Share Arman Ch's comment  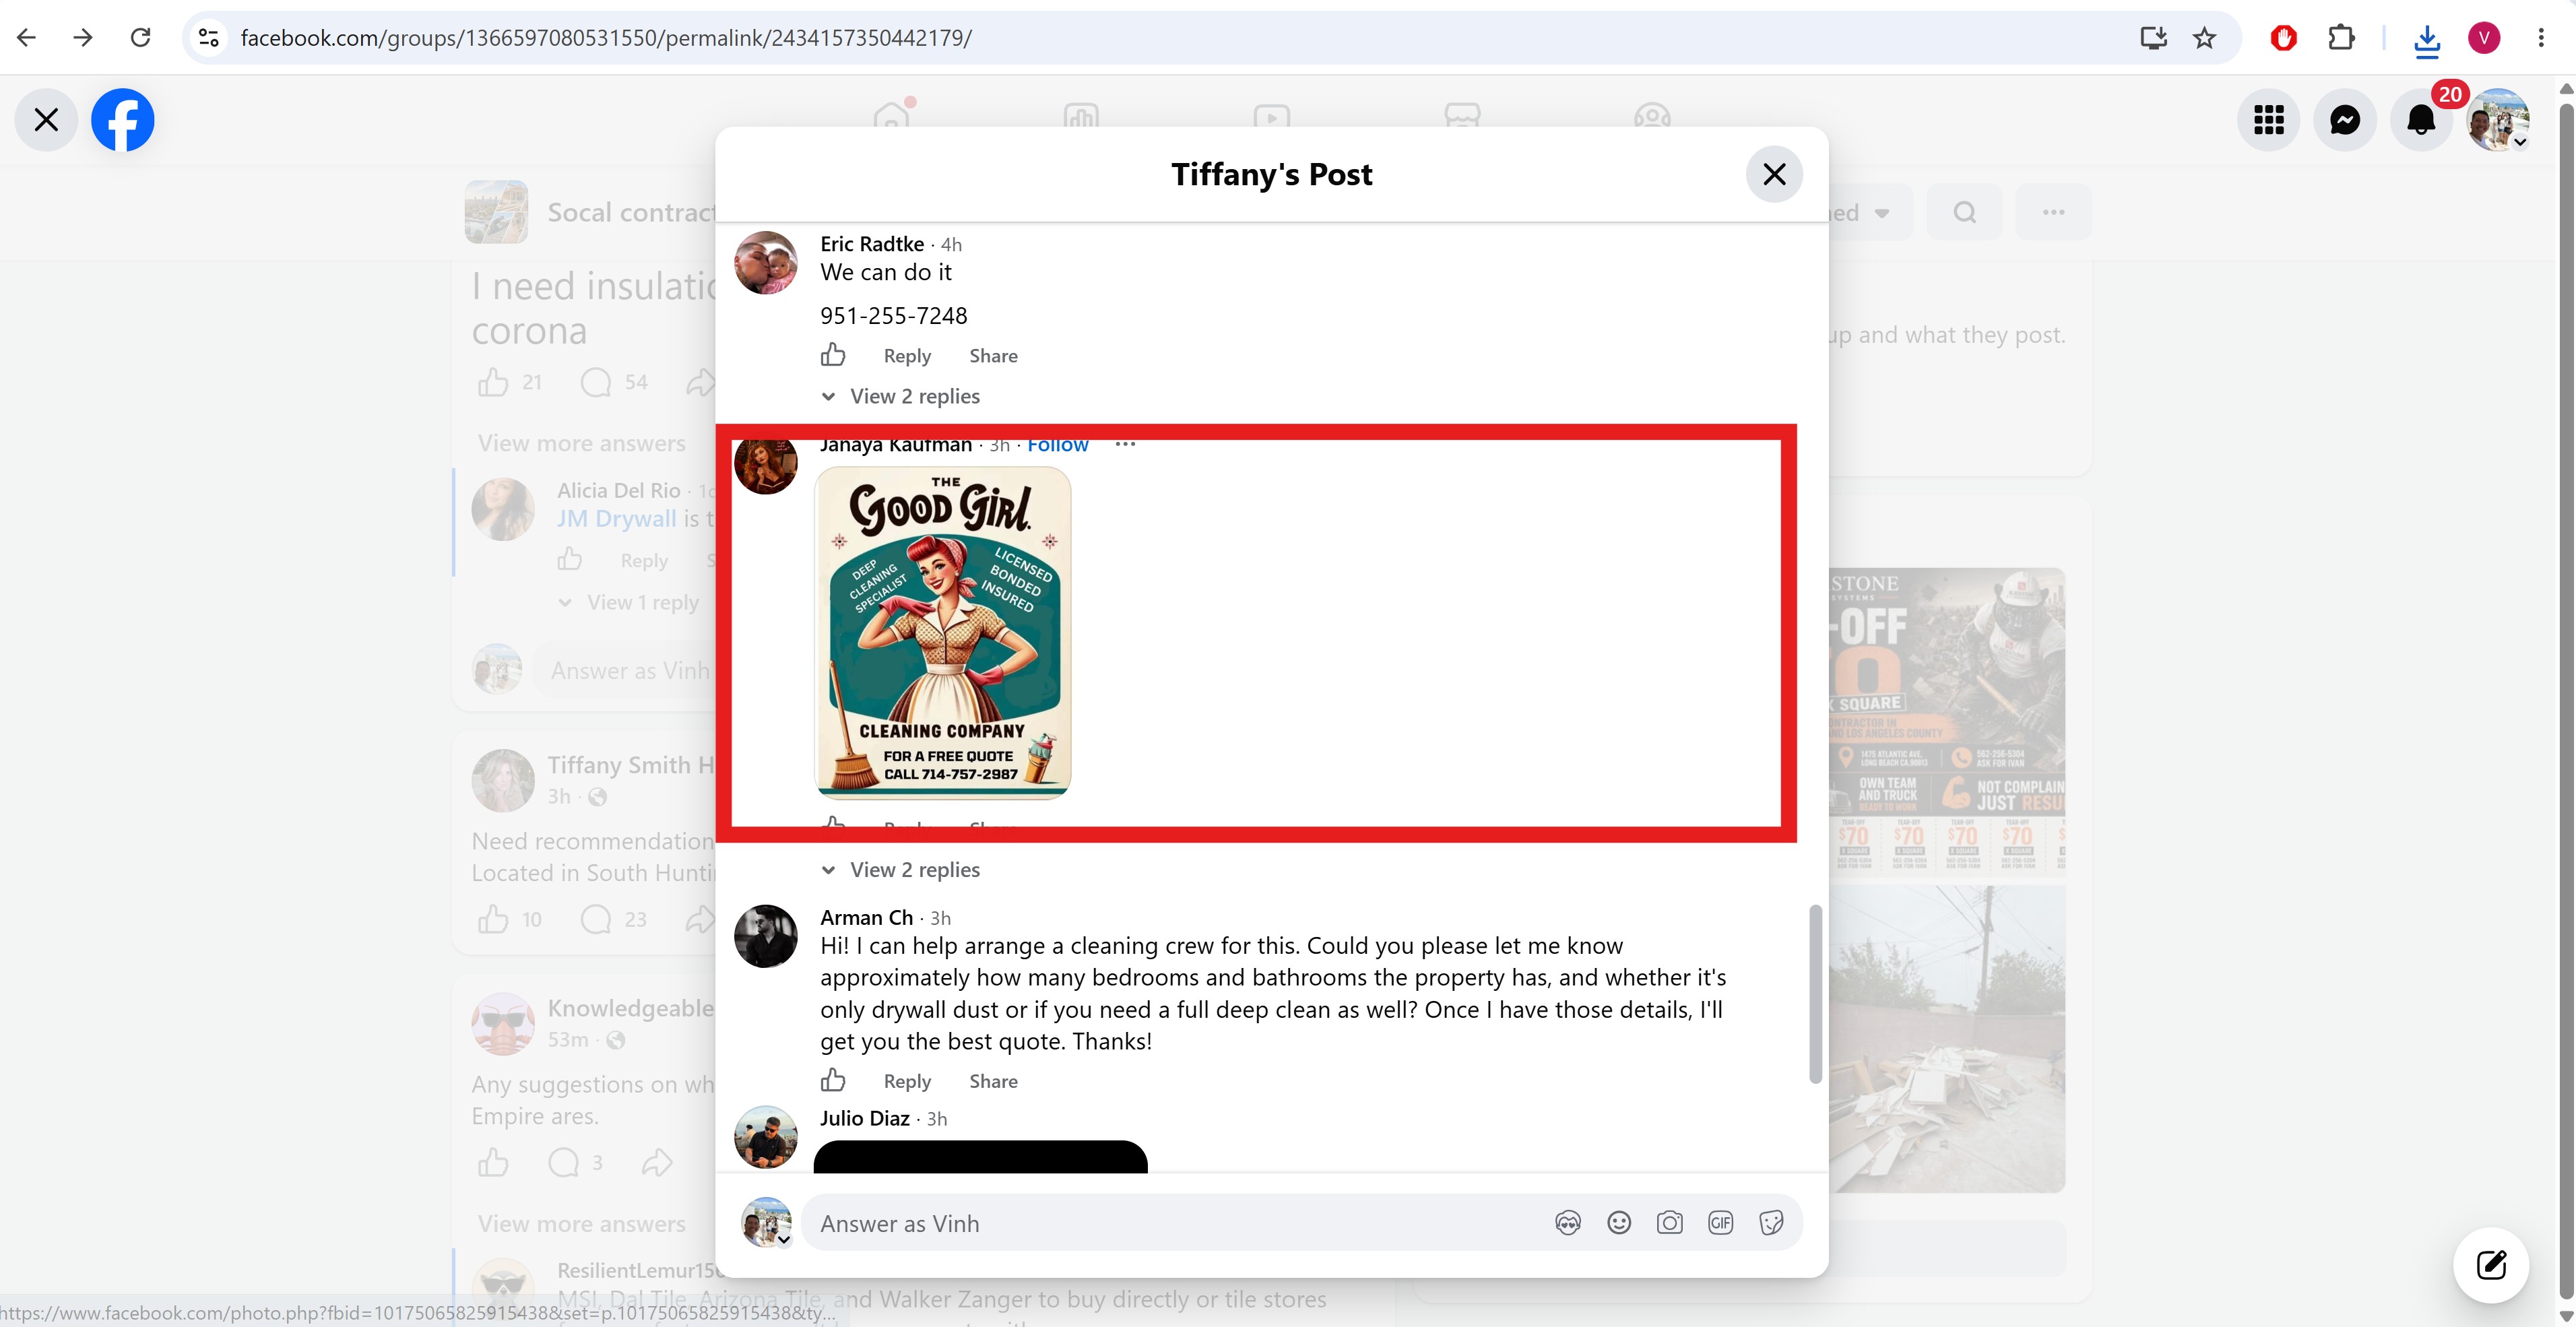point(993,1081)
